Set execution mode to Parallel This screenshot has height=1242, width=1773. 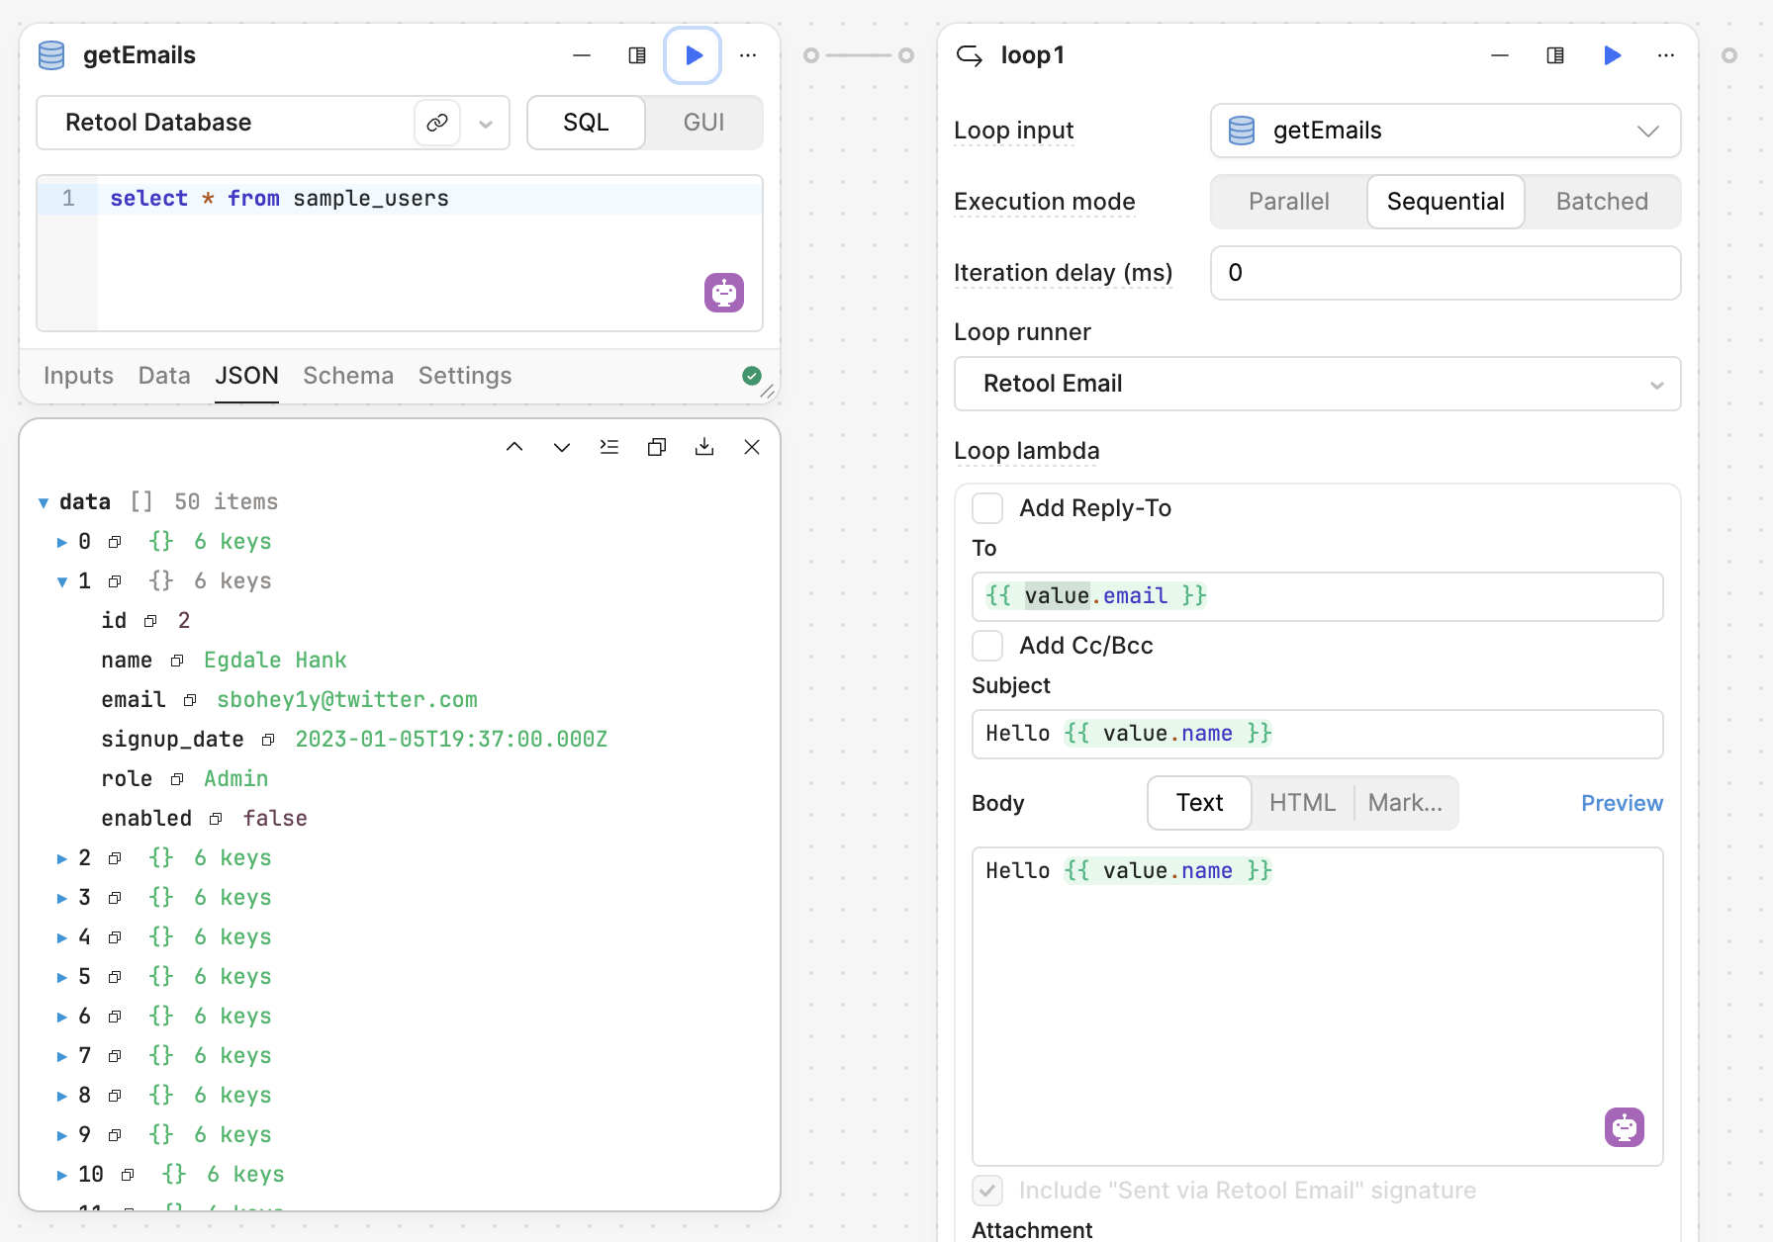coord(1288,202)
